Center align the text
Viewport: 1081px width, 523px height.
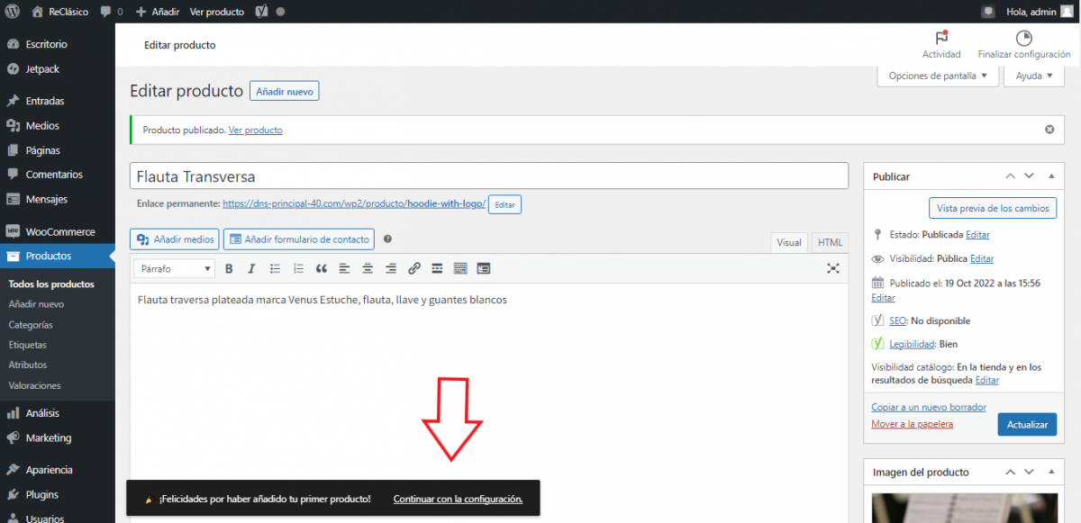[368, 268]
